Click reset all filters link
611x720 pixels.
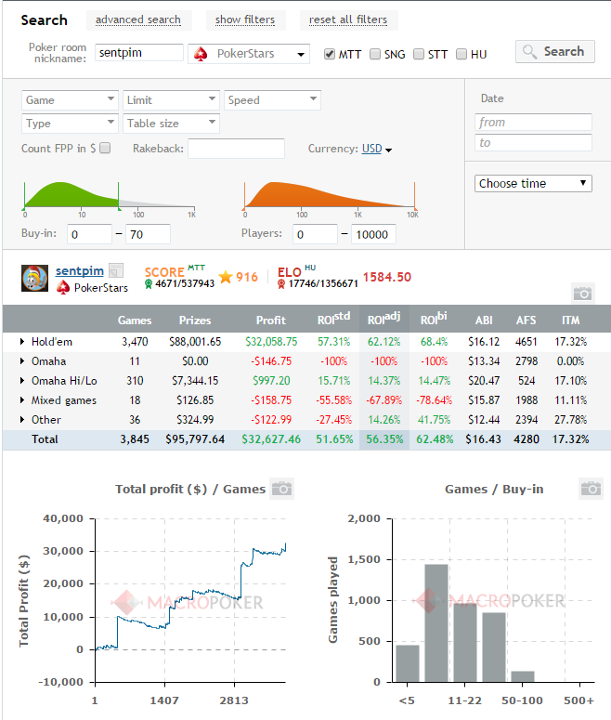[x=348, y=20]
